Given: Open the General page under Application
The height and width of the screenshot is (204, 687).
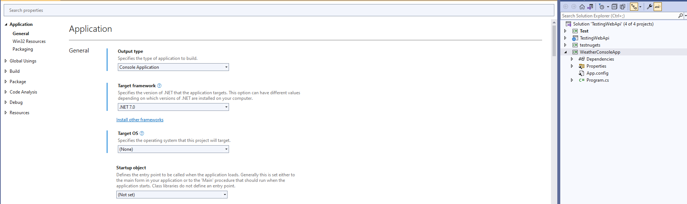Looking at the screenshot, I should tap(21, 34).
